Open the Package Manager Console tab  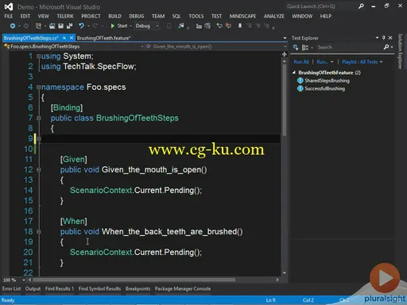(x=183, y=288)
